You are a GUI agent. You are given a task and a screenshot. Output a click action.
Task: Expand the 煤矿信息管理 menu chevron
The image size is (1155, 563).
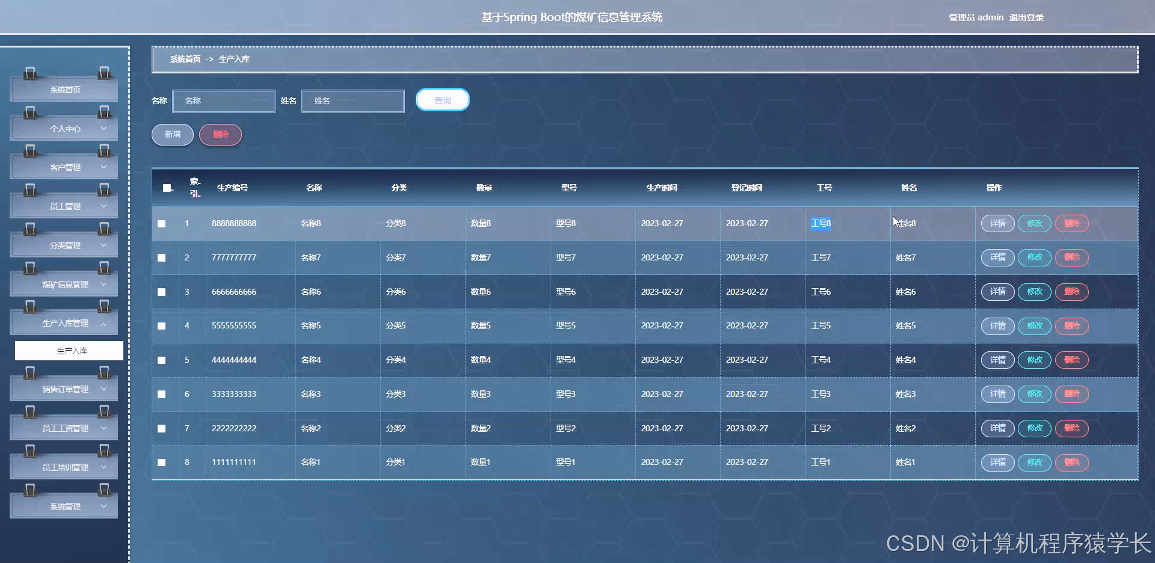click(103, 285)
